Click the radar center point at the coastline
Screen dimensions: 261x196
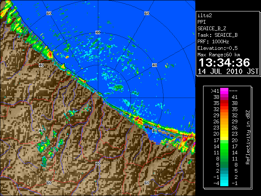click(98, 98)
